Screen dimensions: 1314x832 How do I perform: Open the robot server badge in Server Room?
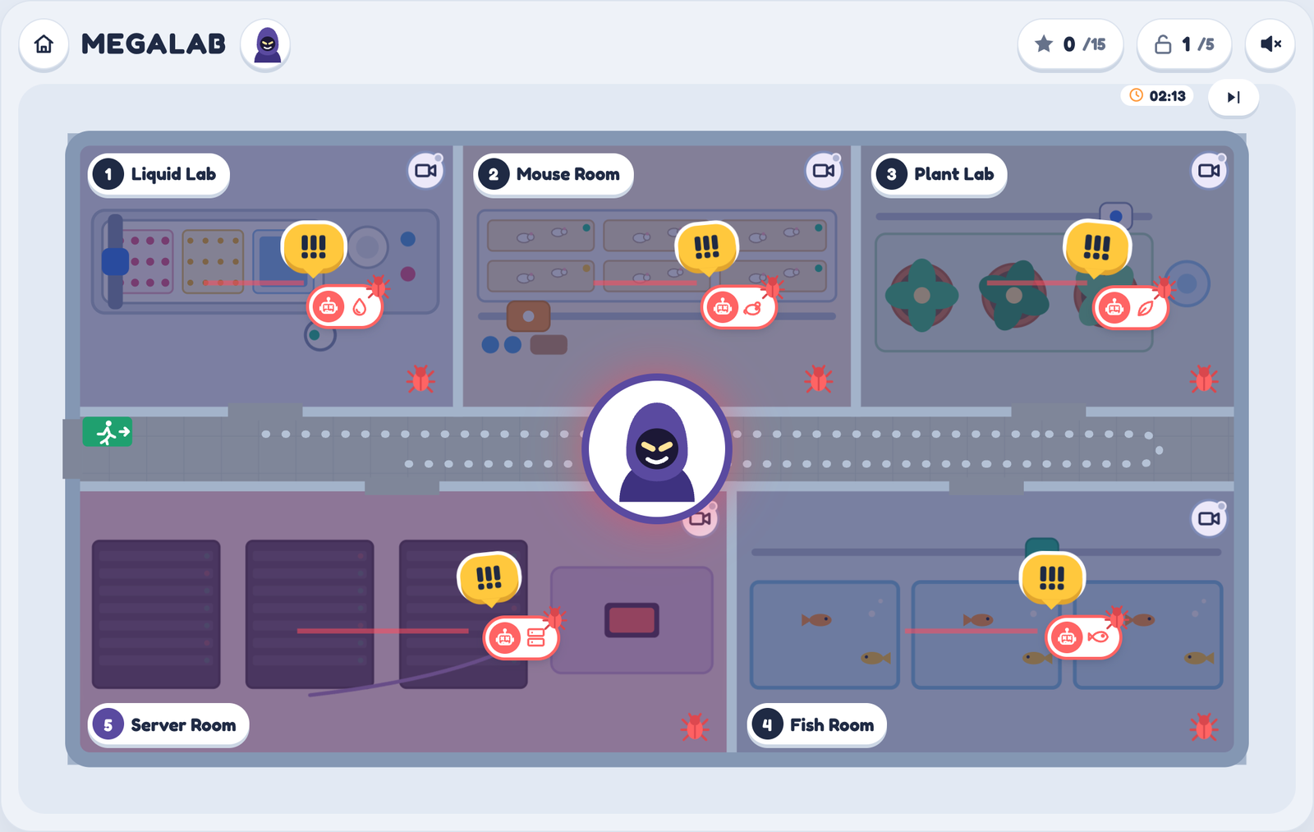(x=521, y=637)
